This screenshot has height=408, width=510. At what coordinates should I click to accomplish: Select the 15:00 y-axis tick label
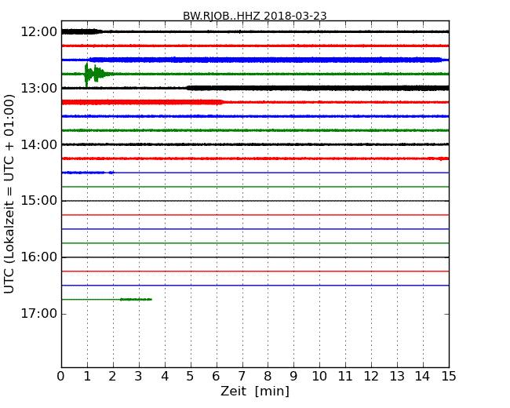point(39,201)
